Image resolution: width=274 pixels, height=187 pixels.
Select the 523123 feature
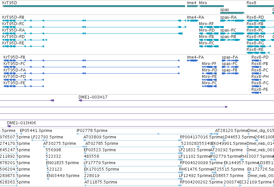pos(54,169)
